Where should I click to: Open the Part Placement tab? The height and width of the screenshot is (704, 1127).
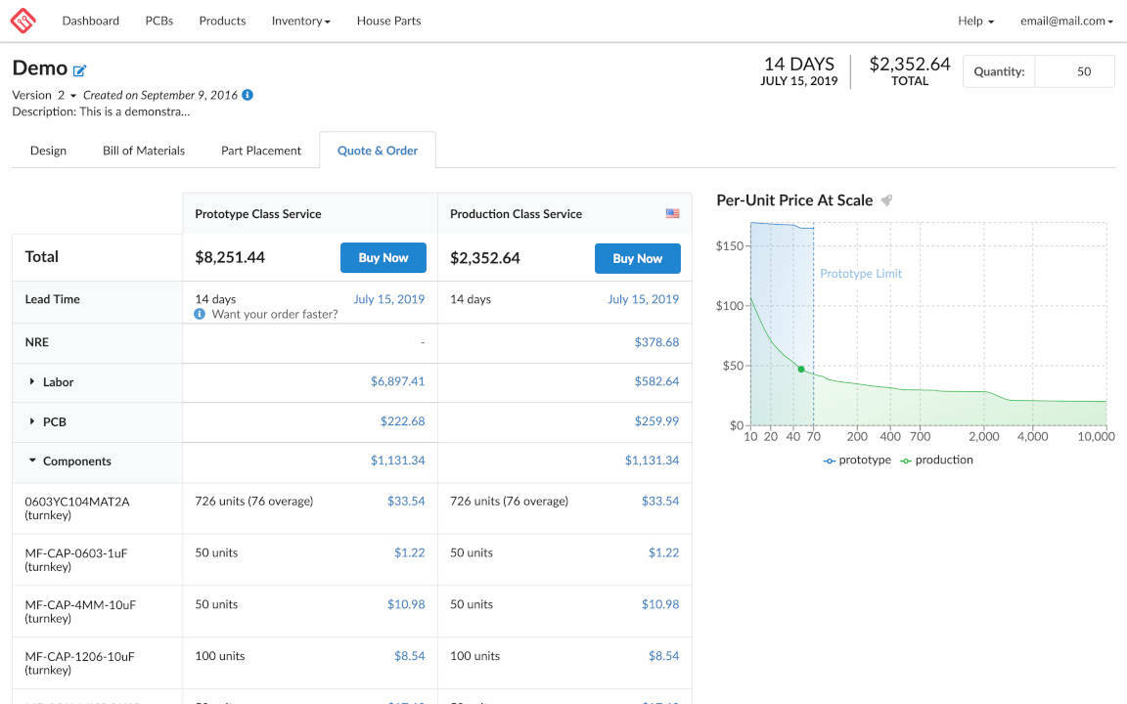(261, 151)
